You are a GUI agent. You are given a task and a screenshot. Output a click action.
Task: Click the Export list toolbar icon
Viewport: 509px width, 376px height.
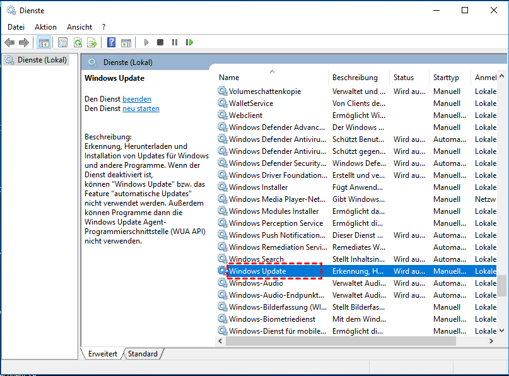pyautogui.click(x=92, y=42)
